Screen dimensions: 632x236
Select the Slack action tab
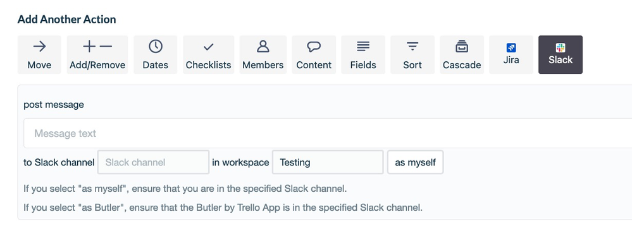[561, 55]
